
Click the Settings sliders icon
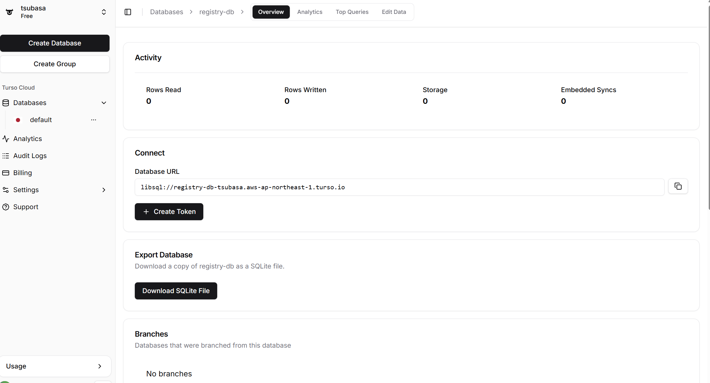pyautogui.click(x=6, y=190)
